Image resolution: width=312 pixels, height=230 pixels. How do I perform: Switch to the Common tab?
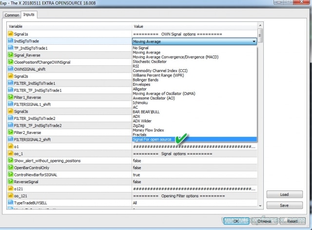tap(12, 15)
